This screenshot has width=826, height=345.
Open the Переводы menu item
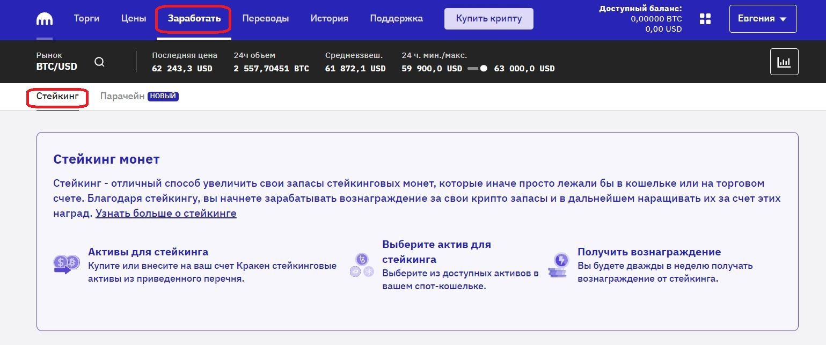point(266,18)
